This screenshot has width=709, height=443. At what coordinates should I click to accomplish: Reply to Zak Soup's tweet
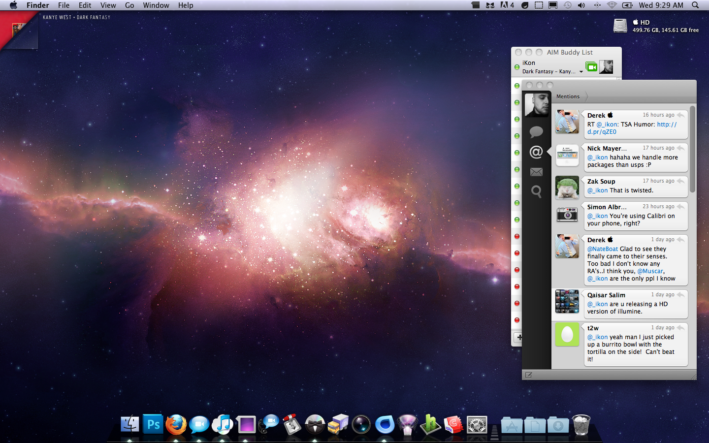click(680, 181)
